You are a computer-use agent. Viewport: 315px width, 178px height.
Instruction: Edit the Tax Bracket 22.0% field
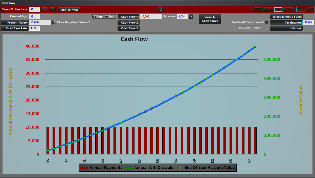[x=308, y=23]
